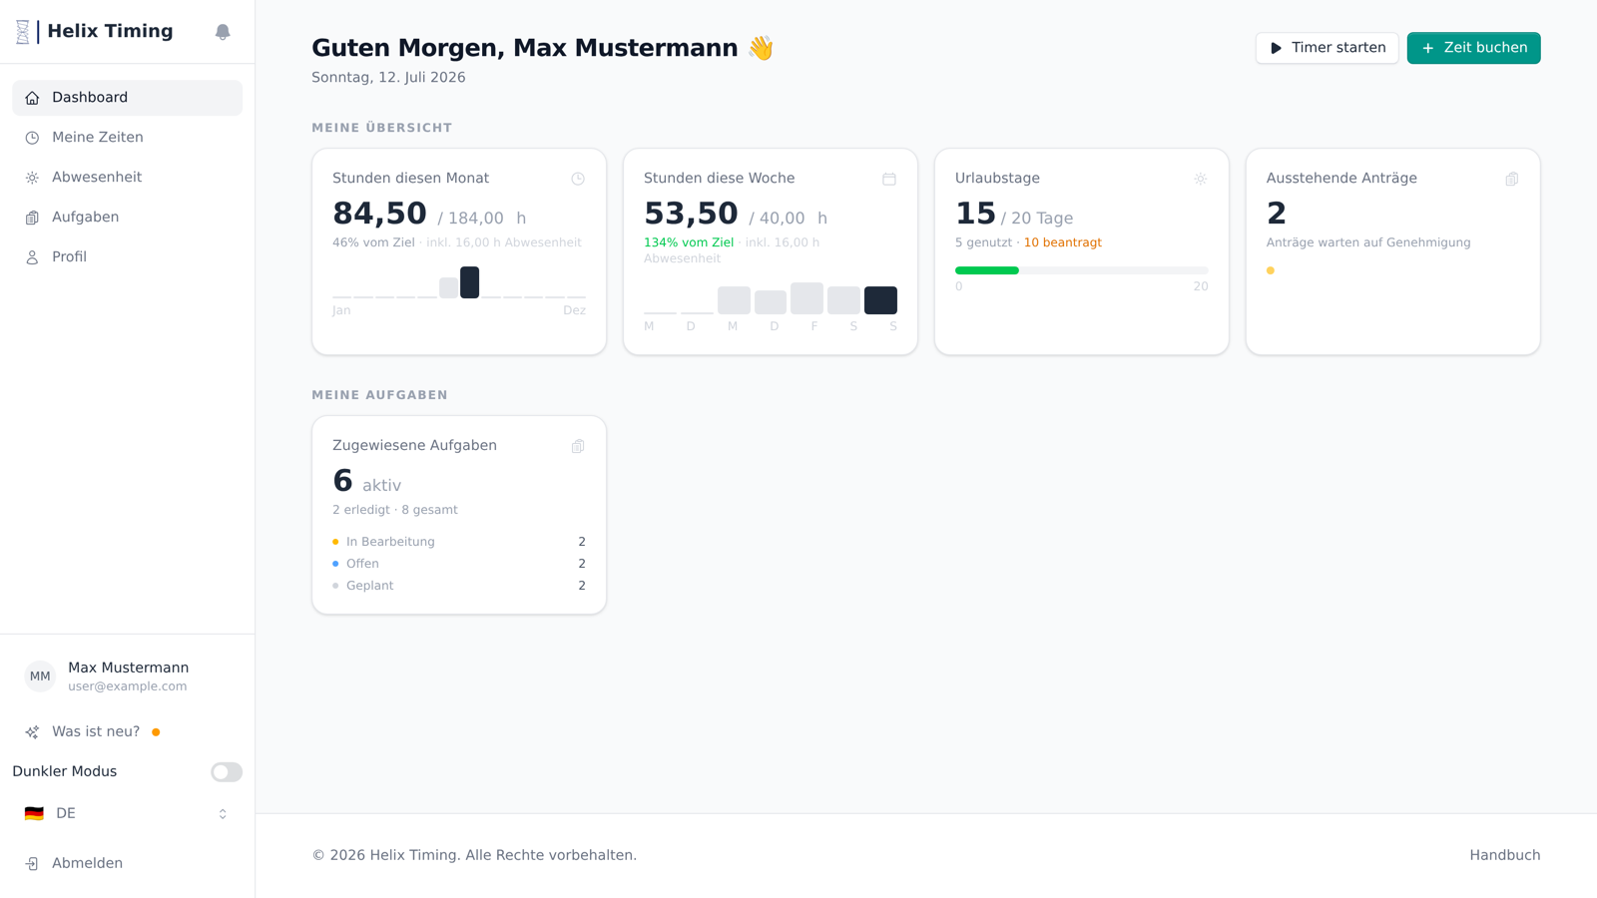Click Max Mustermann name in sidebar
1597x898 pixels.
pyautogui.click(x=128, y=668)
